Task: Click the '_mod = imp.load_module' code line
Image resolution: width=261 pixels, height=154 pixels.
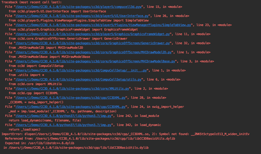Action: pyautogui.click(x=62, y=111)
